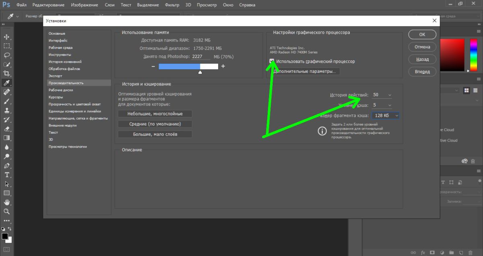Click the memory value field showing 2227
Screen dimensions: 483x256
tap(201, 57)
